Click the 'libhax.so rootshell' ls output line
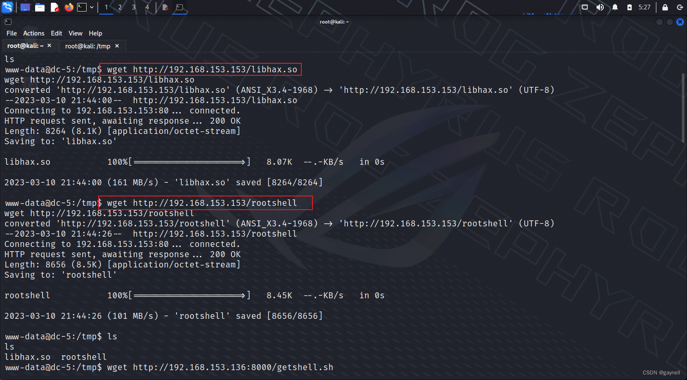 point(55,357)
